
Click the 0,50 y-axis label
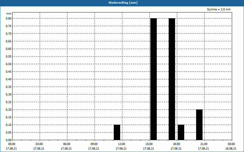(9, 64)
